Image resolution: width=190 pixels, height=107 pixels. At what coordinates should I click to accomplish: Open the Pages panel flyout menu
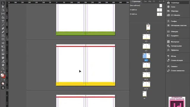[x=164, y=1]
